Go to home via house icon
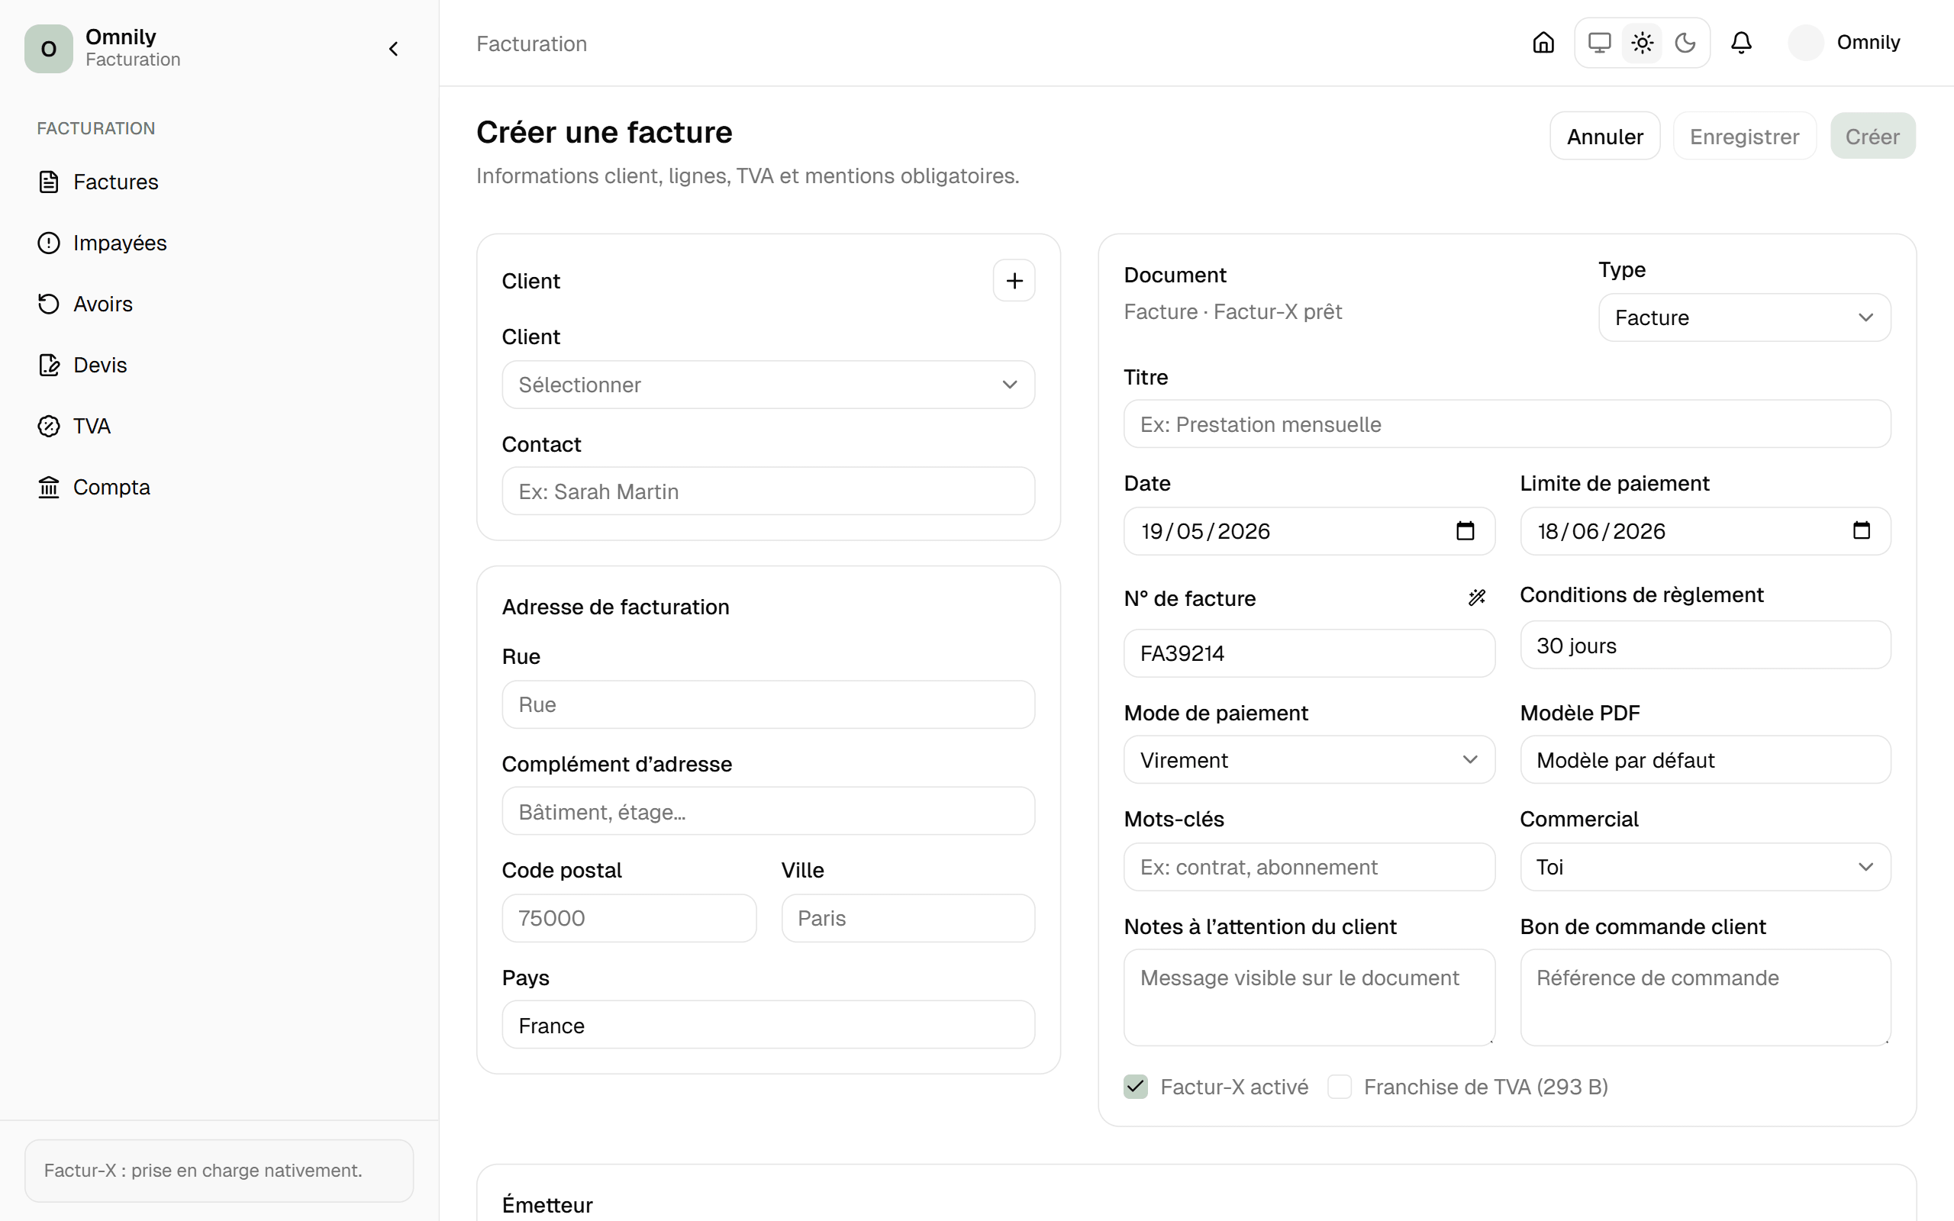Viewport: 1954px width, 1221px height. (x=1543, y=43)
